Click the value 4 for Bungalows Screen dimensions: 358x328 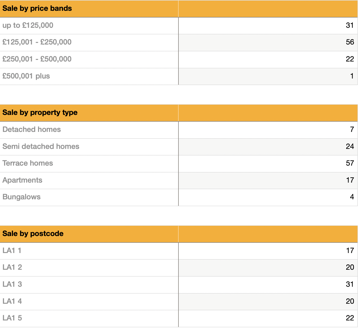pyautogui.click(x=352, y=197)
